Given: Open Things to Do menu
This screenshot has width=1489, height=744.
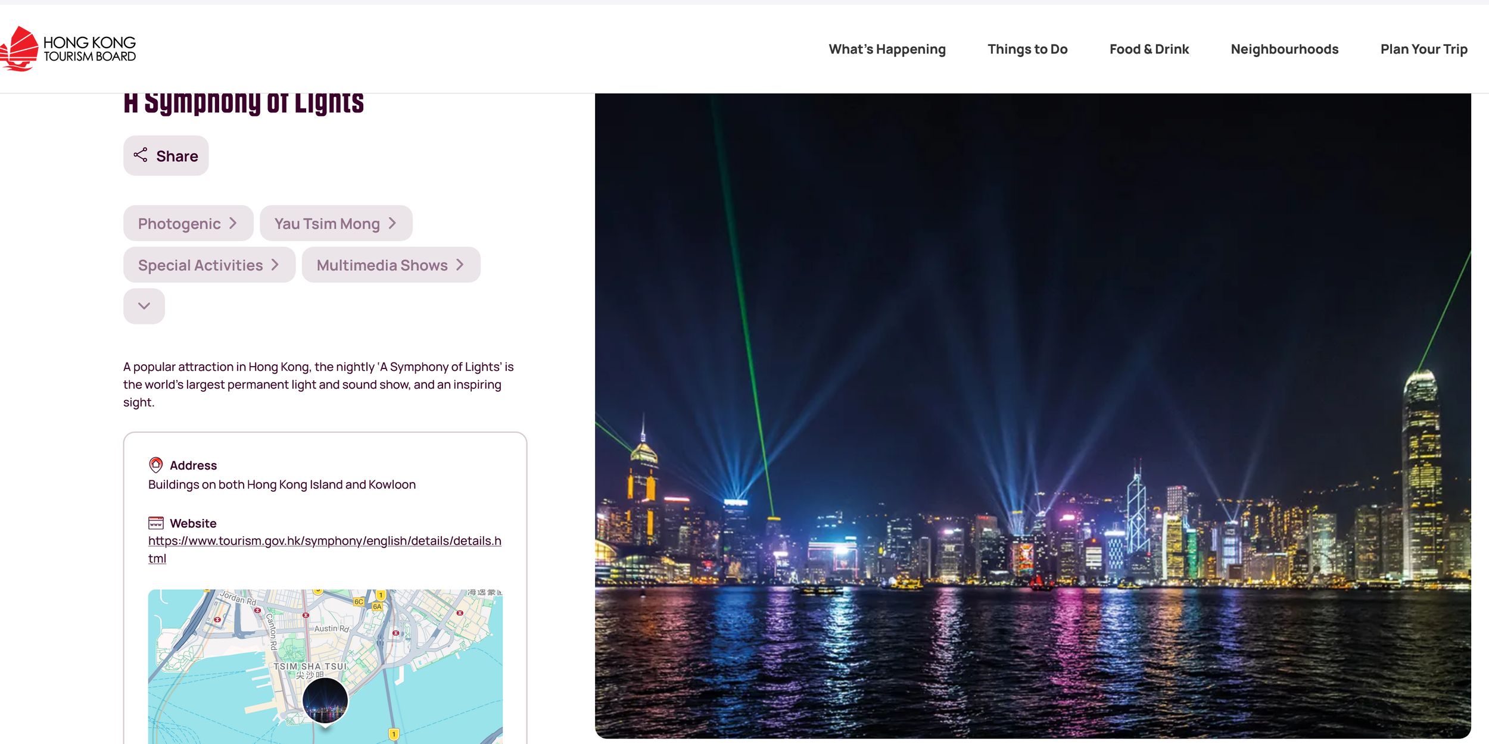Looking at the screenshot, I should tap(1027, 49).
